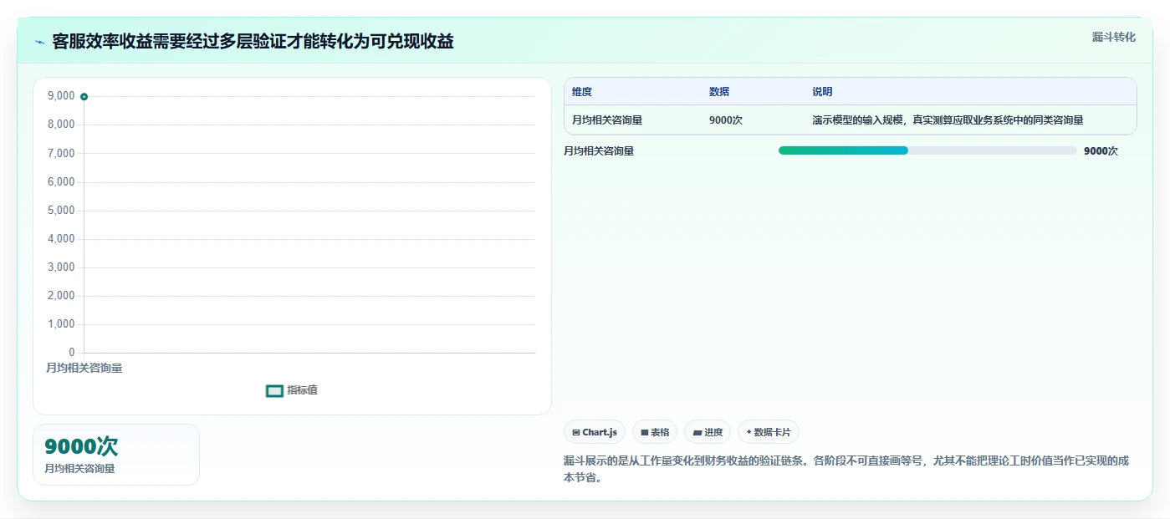Click the 5,000 y-axis tick label

pos(62,211)
